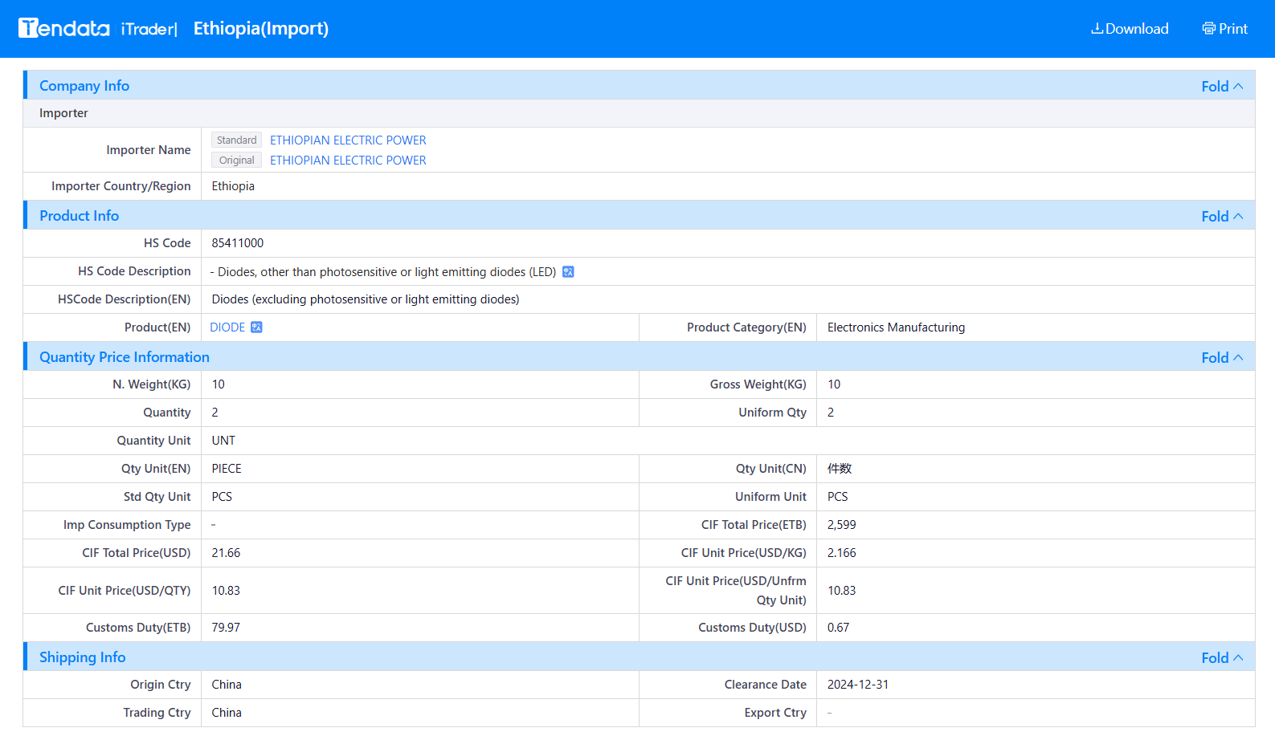Screen dimensions: 1275x732
Task: Click the Tendata logo
Action: coord(64,28)
